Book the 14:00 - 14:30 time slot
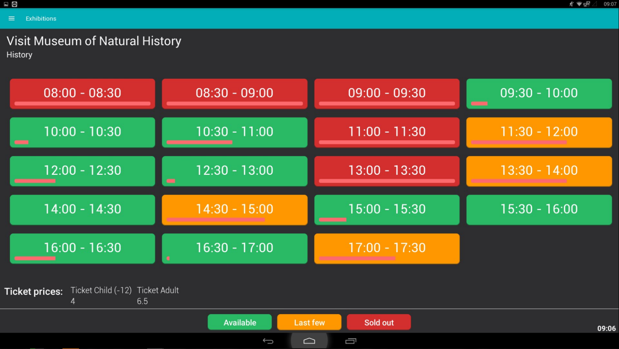Image resolution: width=619 pixels, height=349 pixels. (x=82, y=210)
